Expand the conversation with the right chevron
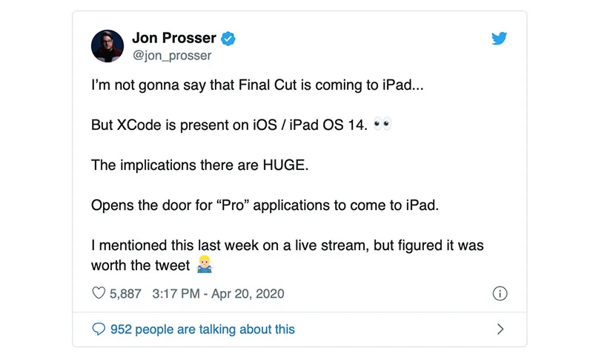The height and width of the screenshot is (360, 593). [x=500, y=329]
